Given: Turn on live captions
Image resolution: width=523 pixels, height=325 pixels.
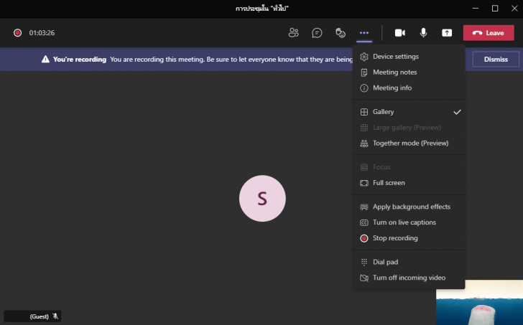Looking at the screenshot, I should coord(409,222).
